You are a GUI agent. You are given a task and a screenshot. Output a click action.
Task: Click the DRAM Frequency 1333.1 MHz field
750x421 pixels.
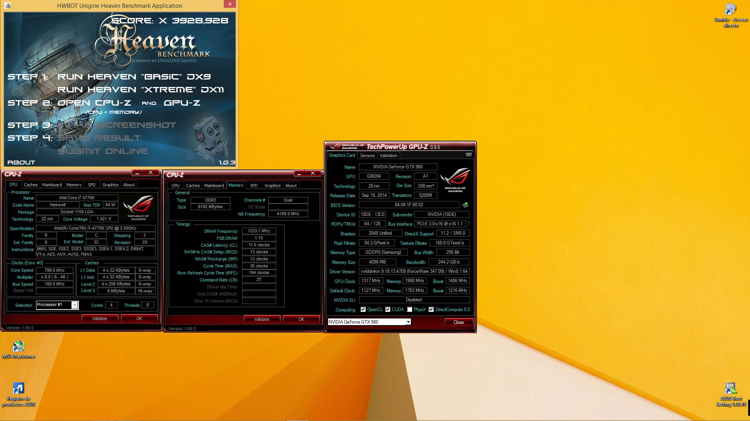(x=259, y=231)
